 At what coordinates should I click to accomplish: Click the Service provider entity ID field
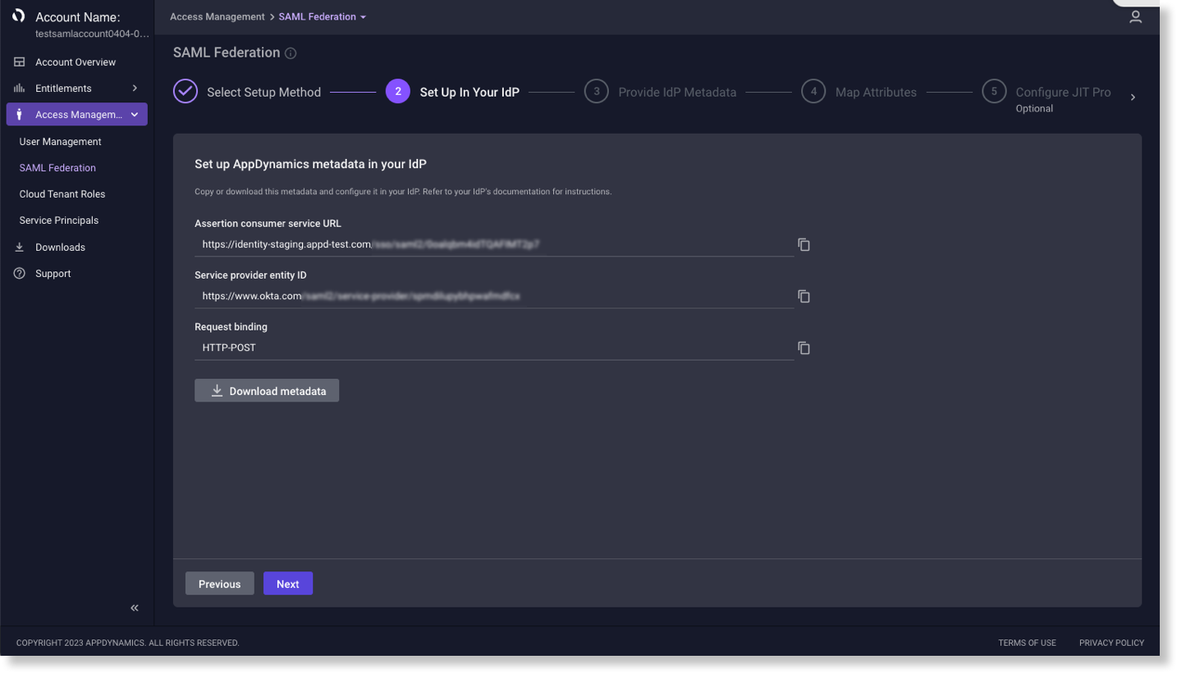(x=494, y=296)
